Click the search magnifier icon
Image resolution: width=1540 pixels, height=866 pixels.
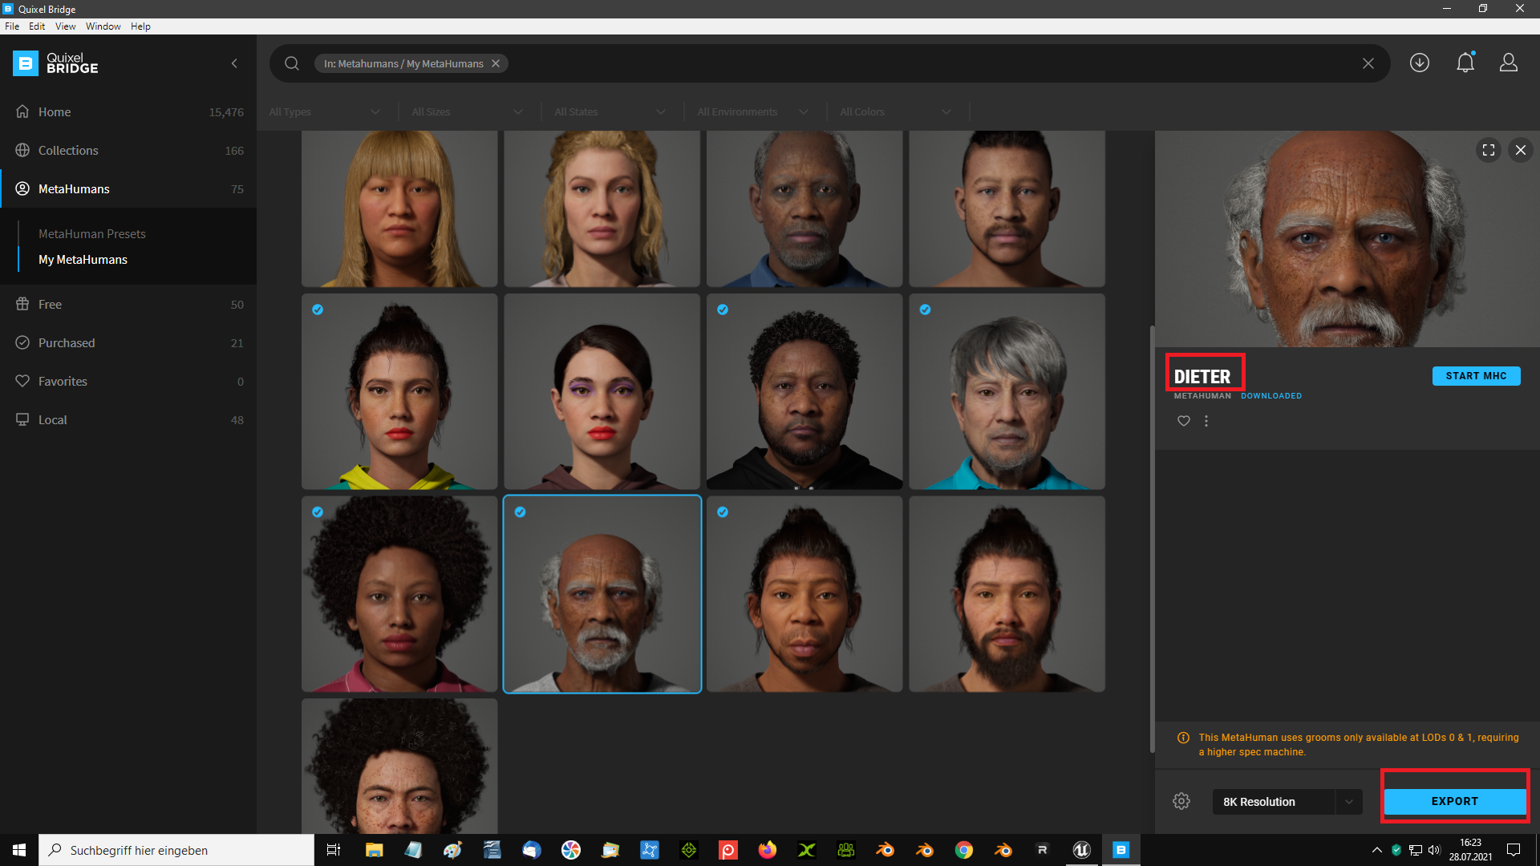(x=292, y=63)
